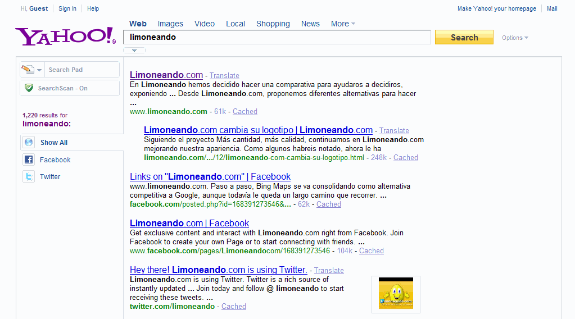Image resolution: width=575 pixels, height=319 pixels.
Task: Open the Options dropdown menu
Action: click(x=515, y=38)
